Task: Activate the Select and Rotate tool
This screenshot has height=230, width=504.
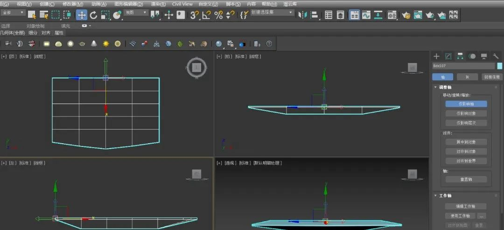Action: tap(93, 15)
